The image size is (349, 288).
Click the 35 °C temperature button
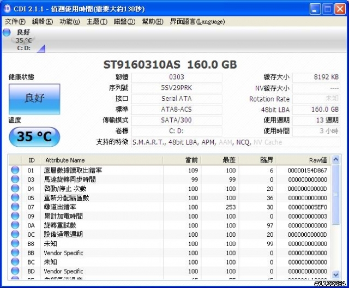pyautogui.click(x=34, y=137)
